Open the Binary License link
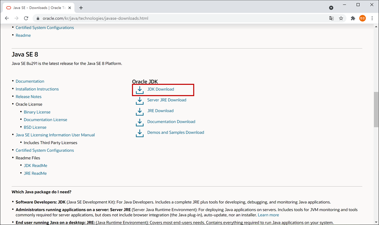 coord(37,112)
